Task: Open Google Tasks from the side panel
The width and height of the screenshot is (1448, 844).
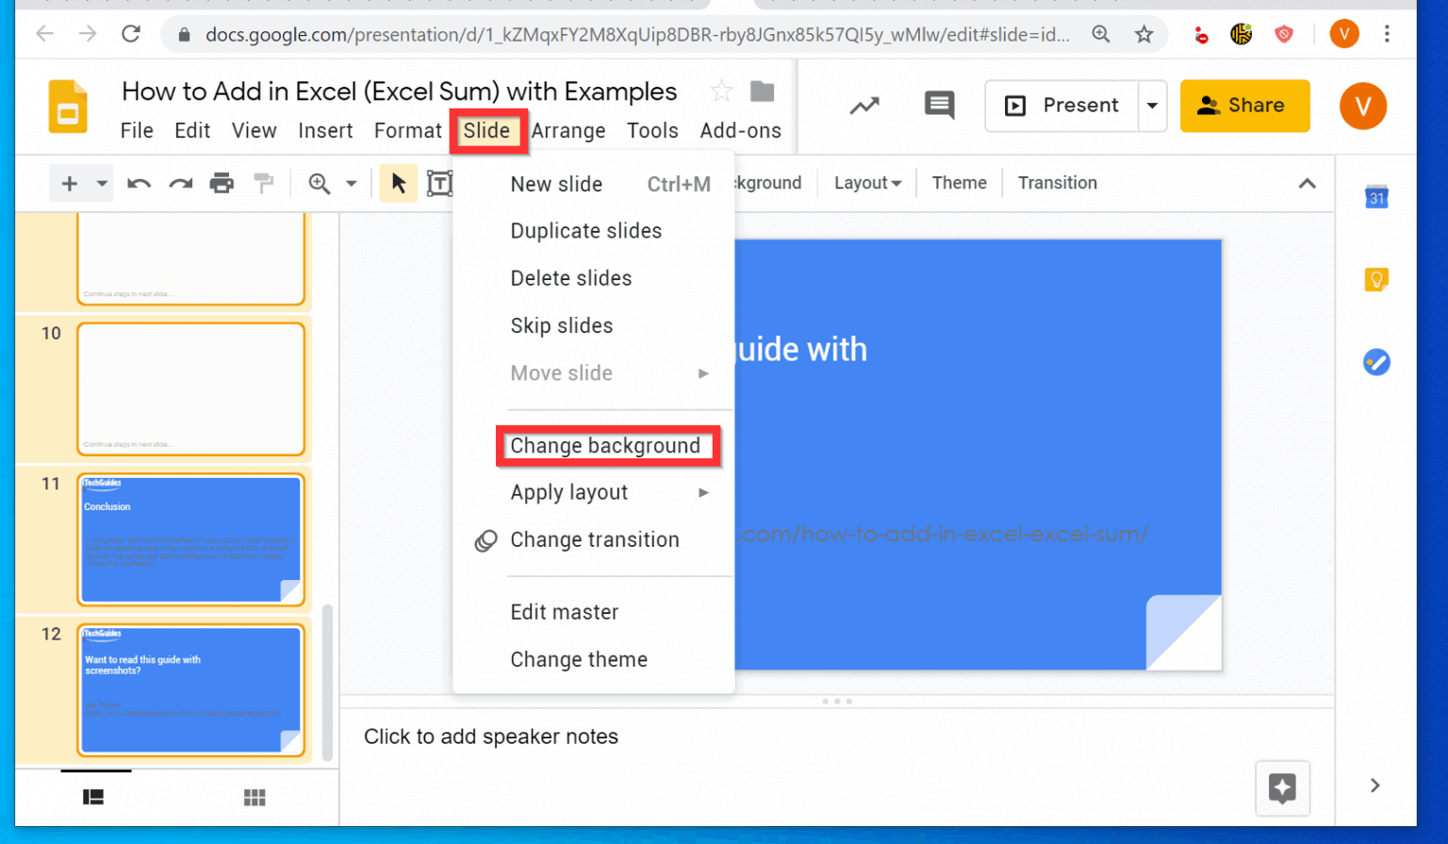Action: coord(1376,362)
